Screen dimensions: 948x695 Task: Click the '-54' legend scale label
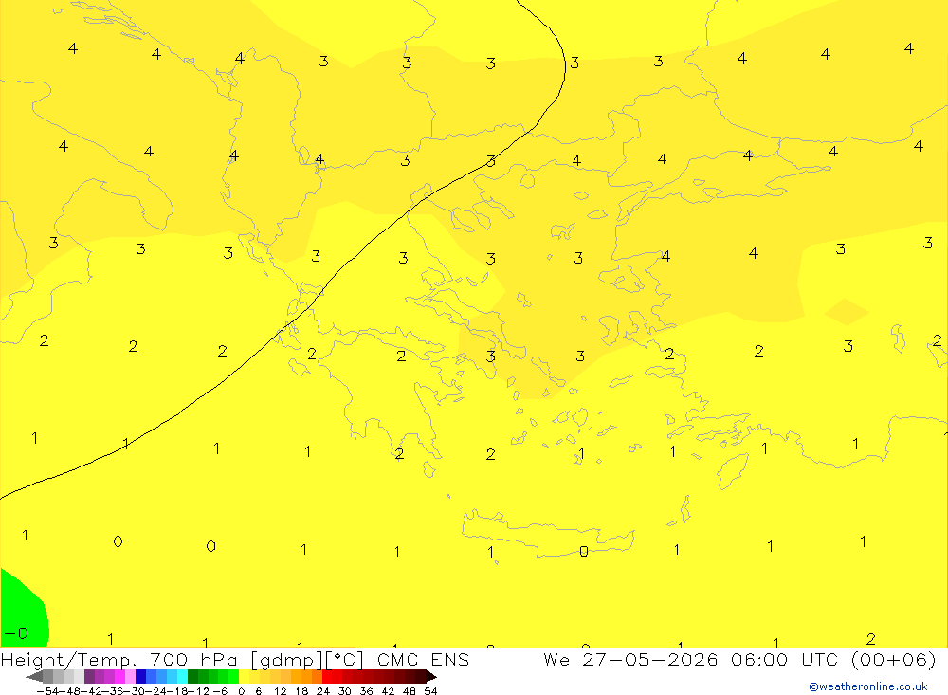click(47, 691)
